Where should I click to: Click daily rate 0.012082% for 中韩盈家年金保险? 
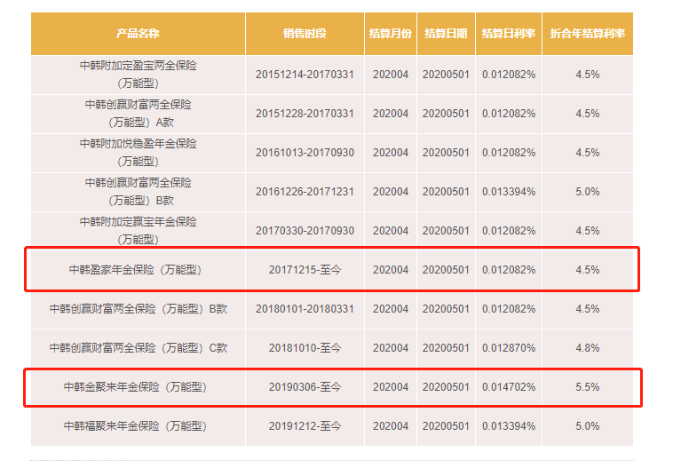point(508,270)
